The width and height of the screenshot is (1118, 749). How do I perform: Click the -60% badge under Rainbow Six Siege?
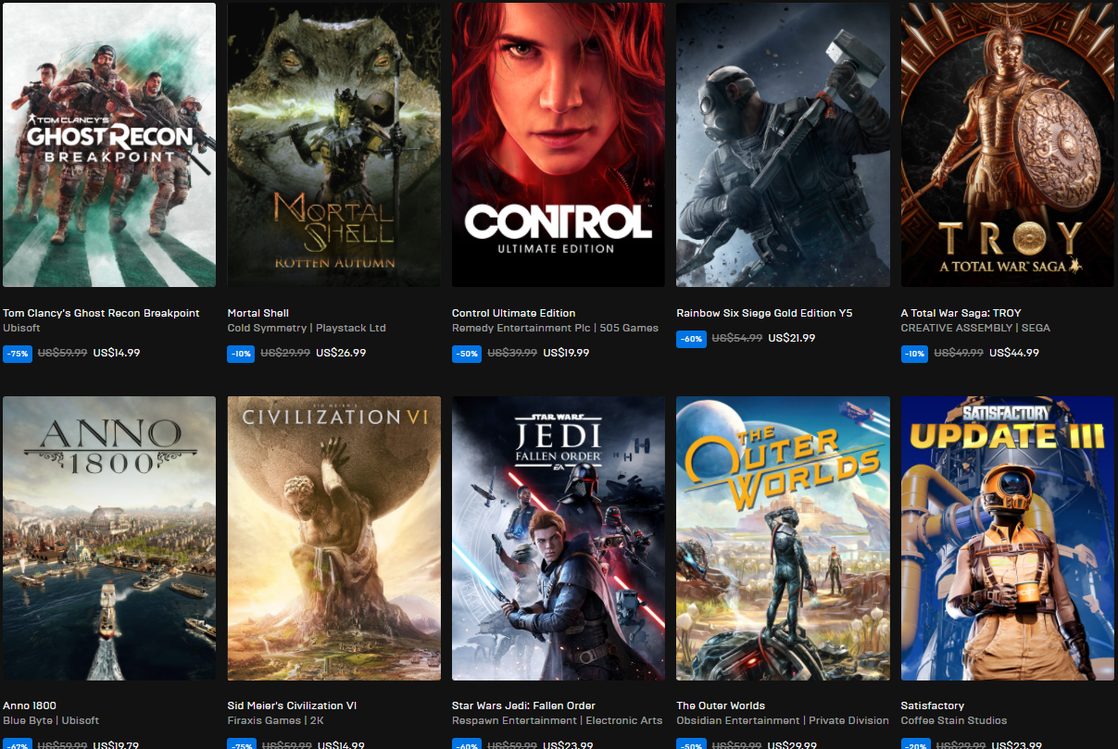tap(691, 339)
